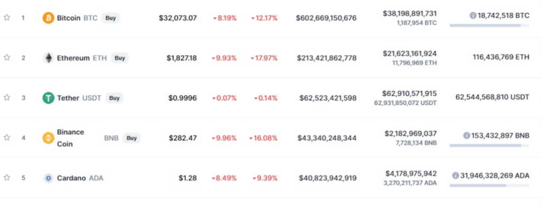542x208 pixels.
Task: Click Ethereum's market cap value $213,421,862,778
Action: 327,58
